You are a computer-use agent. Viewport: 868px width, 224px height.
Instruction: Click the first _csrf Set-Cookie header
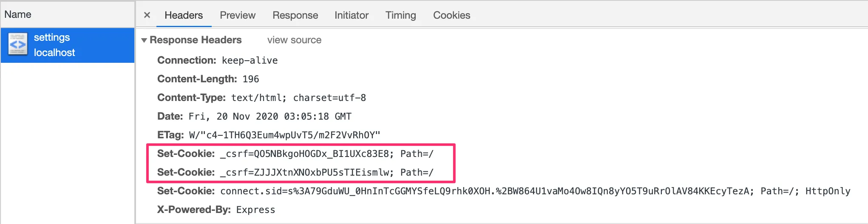pyautogui.click(x=295, y=154)
